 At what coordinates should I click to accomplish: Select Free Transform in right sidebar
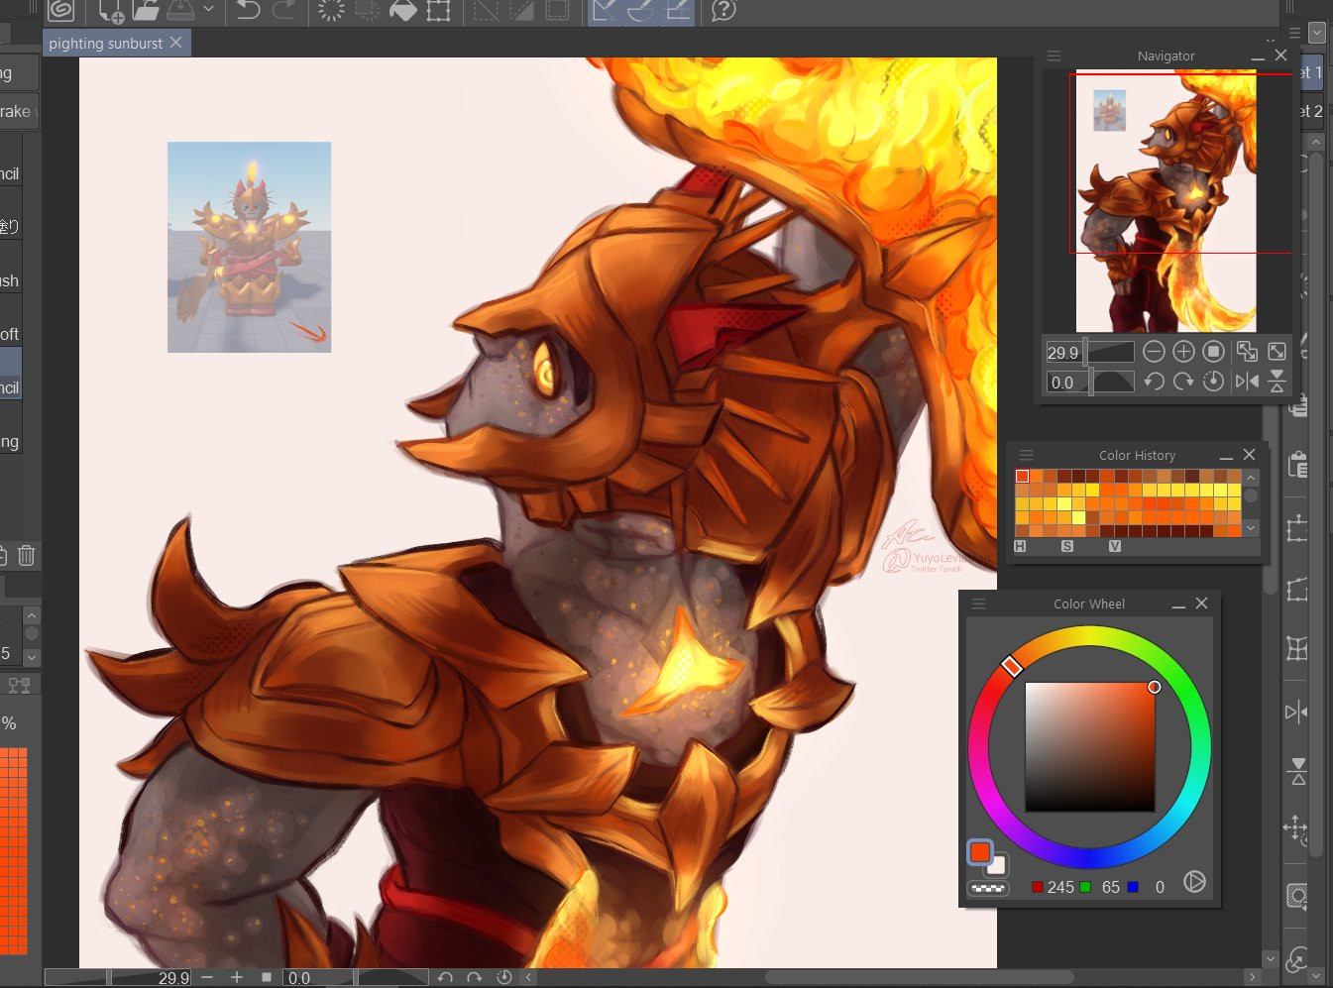click(x=1296, y=591)
